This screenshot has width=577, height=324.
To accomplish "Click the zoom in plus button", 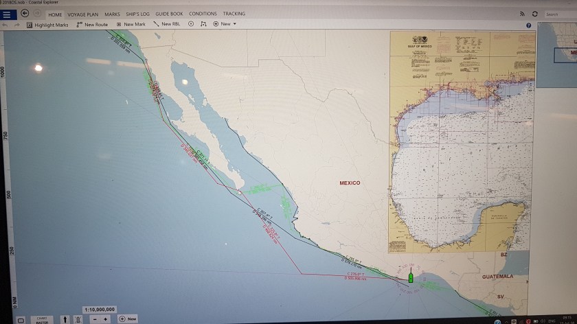I will [x=105, y=319].
